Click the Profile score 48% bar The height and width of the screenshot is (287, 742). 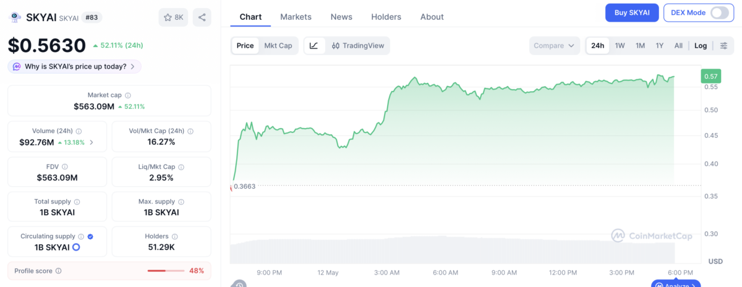point(166,271)
